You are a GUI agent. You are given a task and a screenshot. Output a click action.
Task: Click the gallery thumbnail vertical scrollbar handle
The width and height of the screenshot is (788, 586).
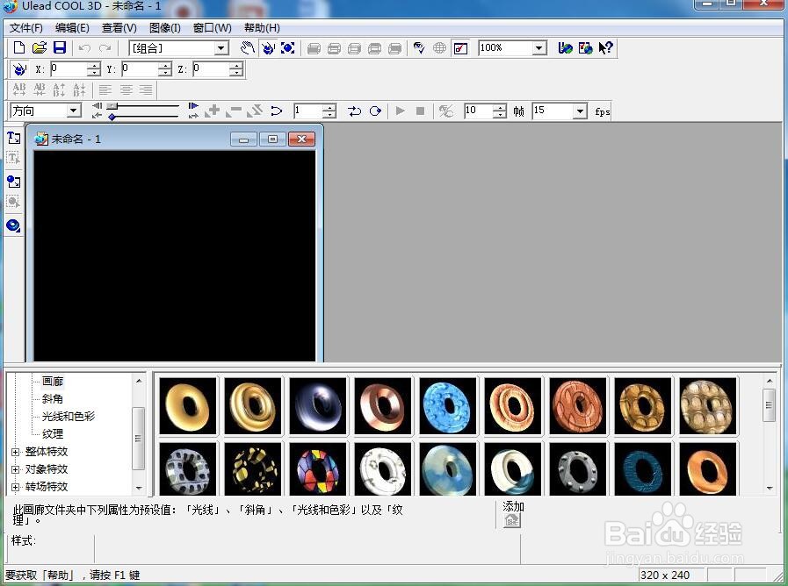pyautogui.click(x=769, y=405)
